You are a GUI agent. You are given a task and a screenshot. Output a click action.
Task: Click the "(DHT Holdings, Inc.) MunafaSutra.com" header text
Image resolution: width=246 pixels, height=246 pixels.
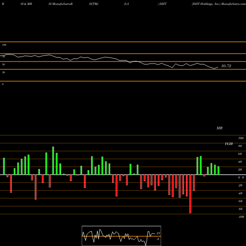[219, 4]
